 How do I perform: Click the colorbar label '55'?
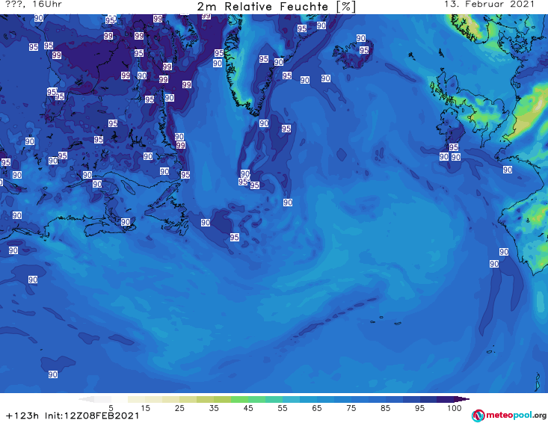283,408
